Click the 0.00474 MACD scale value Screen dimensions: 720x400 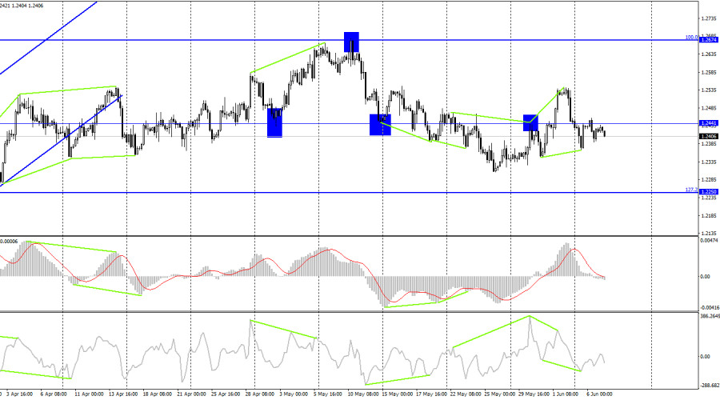709,240
